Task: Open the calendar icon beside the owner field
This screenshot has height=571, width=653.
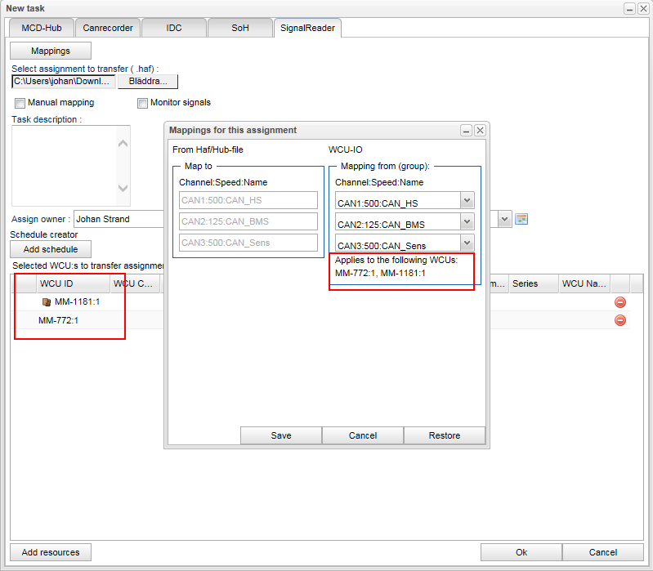Action: (522, 219)
